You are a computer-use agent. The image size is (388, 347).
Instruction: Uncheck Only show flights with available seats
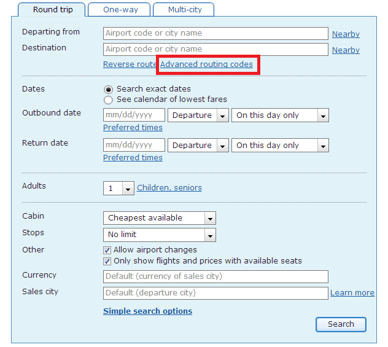108,261
